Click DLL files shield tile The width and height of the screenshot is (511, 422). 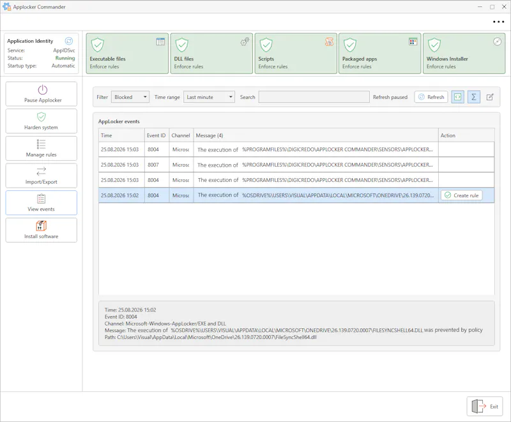pos(211,54)
